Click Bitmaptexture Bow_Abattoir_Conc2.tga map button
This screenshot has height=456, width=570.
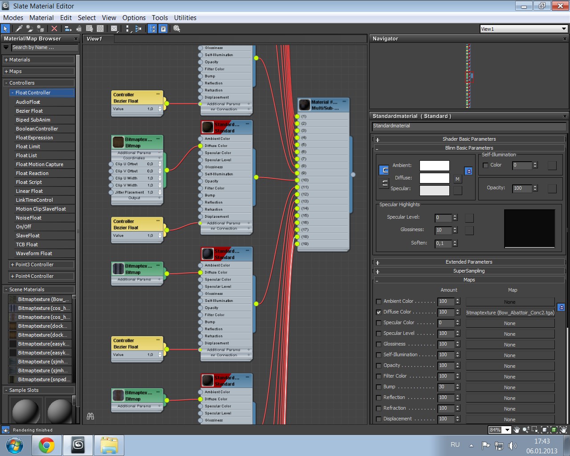pos(510,313)
